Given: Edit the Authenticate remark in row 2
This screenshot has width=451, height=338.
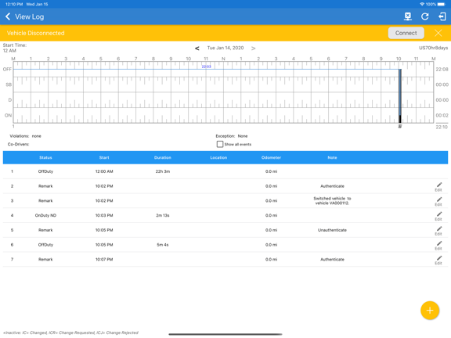Looking at the screenshot, I should (x=438, y=186).
